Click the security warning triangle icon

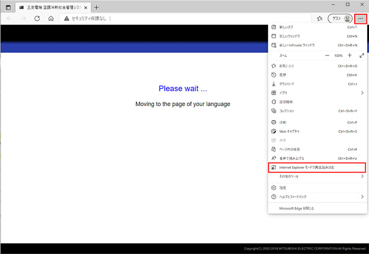click(66, 19)
